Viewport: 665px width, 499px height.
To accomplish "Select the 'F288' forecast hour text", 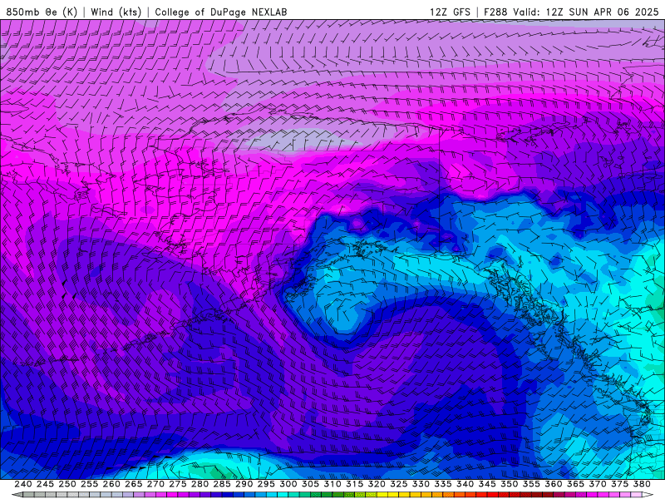I will tap(495, 12).
